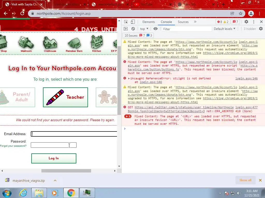Open the top JavaScript context dropdown
This screenshot has width=265, height=198.
(x=144, y=29)
